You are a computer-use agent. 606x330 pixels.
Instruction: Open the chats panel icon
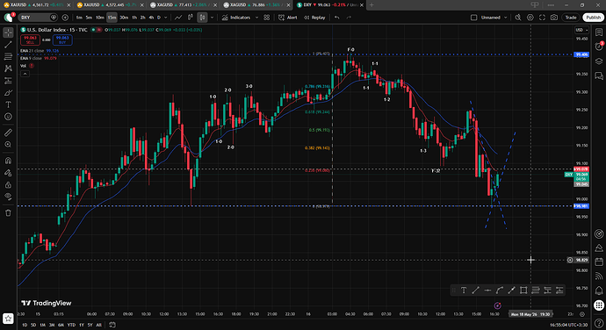(599, 75)
